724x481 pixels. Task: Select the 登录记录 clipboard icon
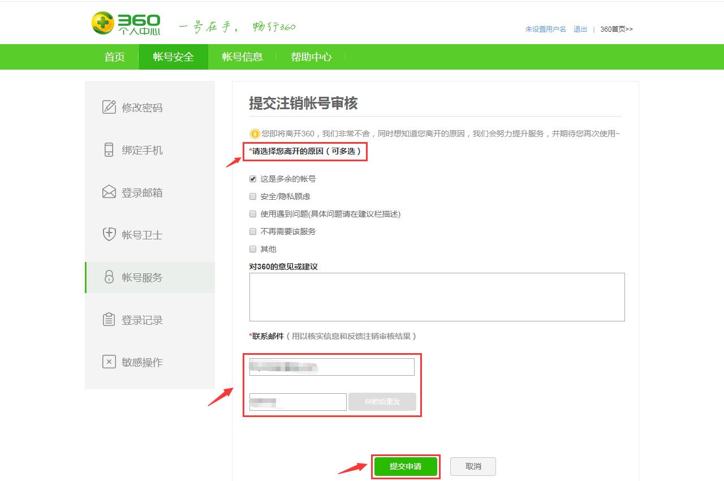(x=109, y=319)
